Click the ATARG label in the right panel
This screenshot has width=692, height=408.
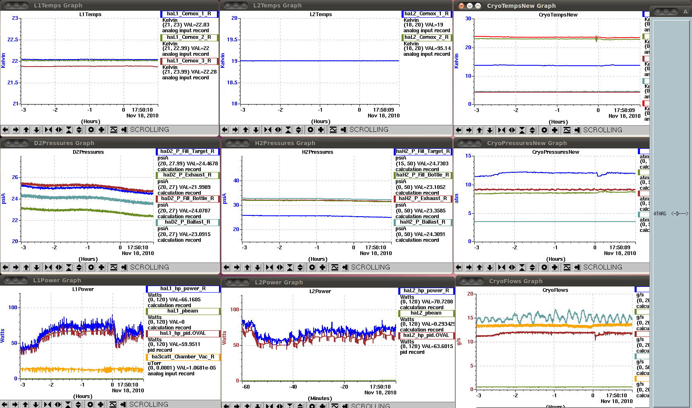tap(660, 214)
